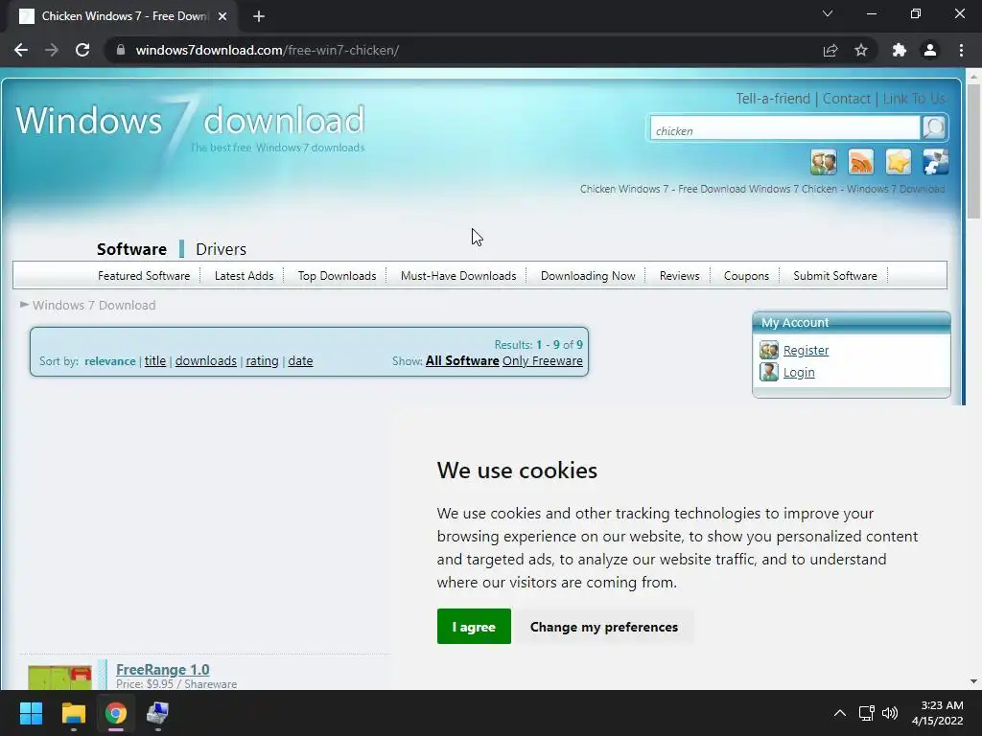Open the Chrome three-dot menu

[x=961, y=50]
